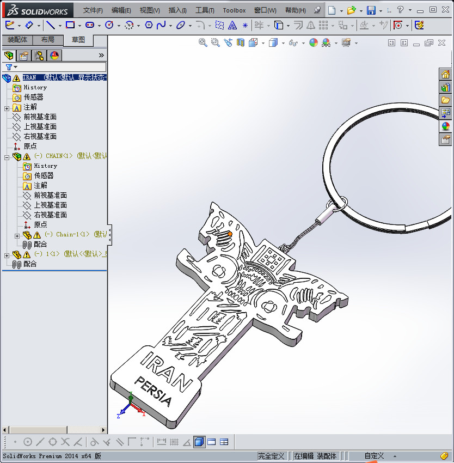The image size is (454, 463).
Task: Click the Previous View icon
Action: pyautogui.click(x=228, y=43)
